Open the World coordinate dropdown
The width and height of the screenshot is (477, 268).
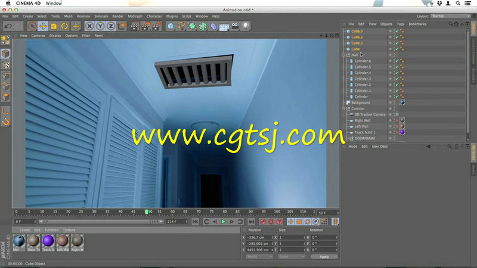(259, 257)
